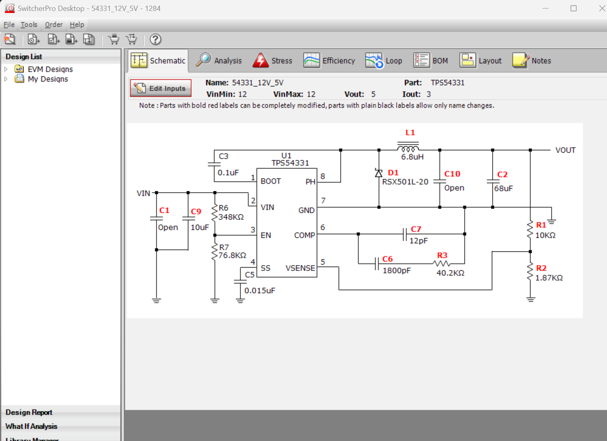
Task: Select inductor label L1 in schematic
Action: tap(410, 133)
